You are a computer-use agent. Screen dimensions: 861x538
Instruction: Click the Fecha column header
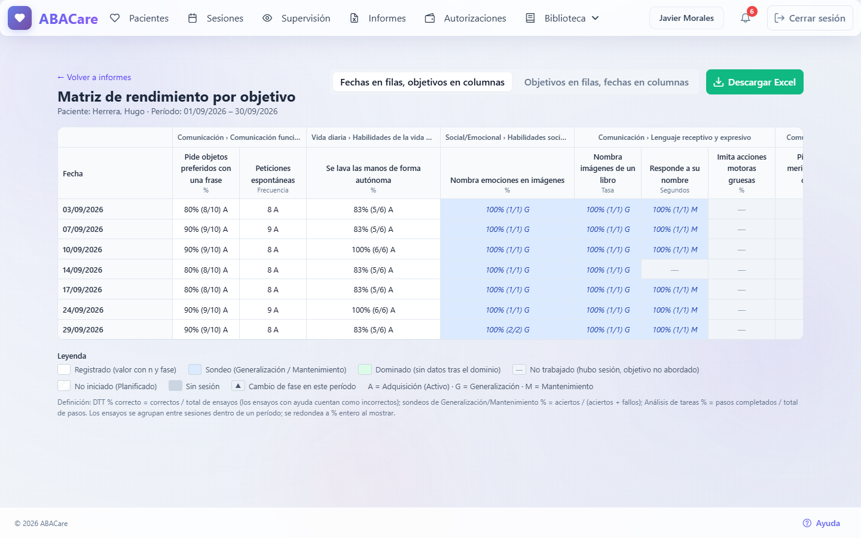pos(115,173)
